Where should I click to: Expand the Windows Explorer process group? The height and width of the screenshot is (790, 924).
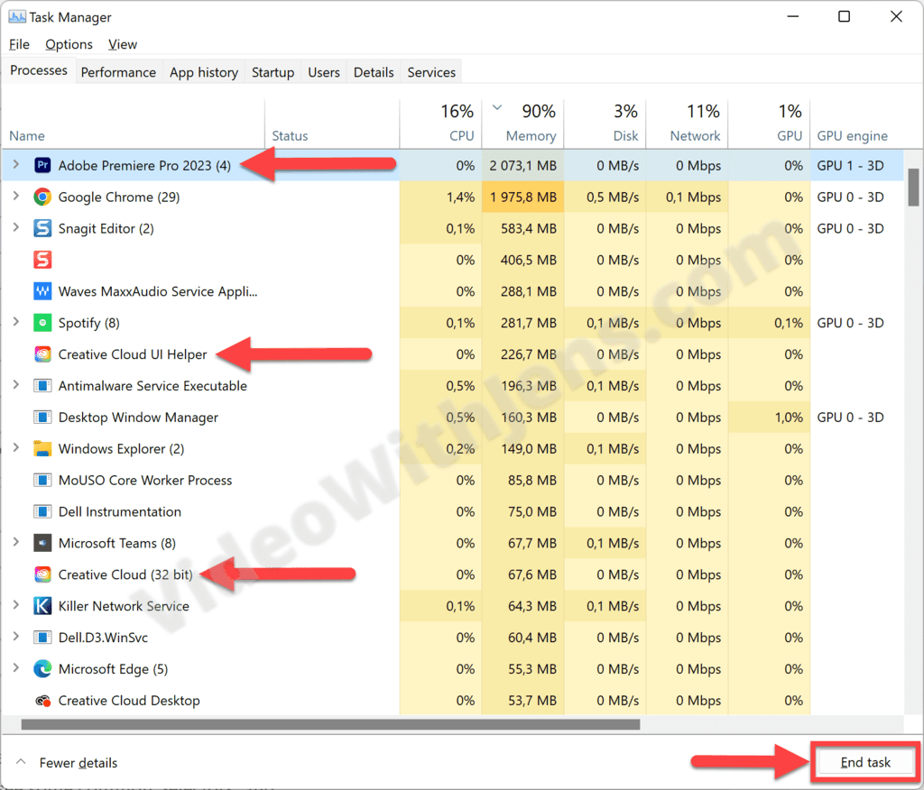[x=16, y=448]
